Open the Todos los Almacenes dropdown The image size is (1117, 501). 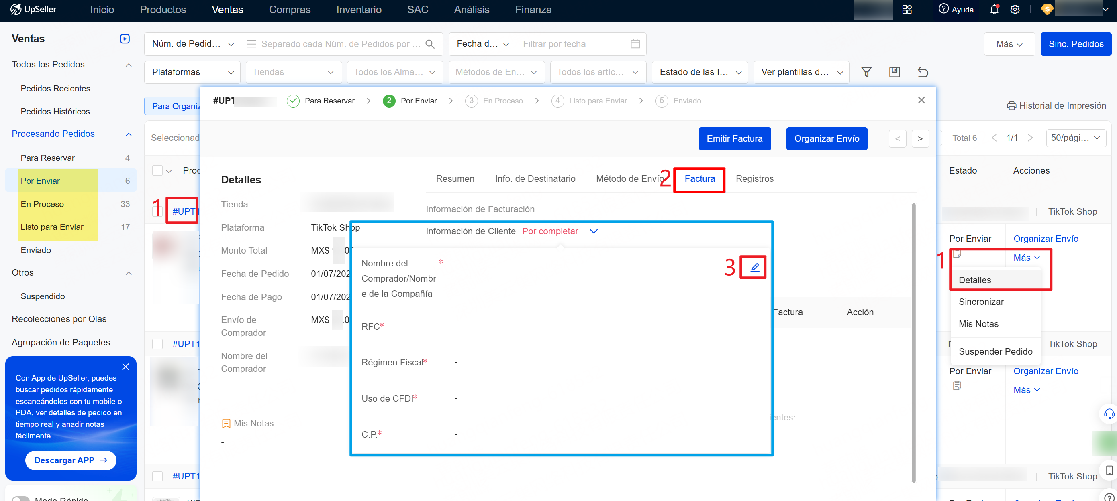click(x=395, y=72)
